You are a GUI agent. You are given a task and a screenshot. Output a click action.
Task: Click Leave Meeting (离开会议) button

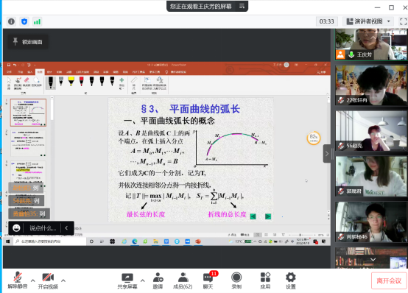click(389, 280)
